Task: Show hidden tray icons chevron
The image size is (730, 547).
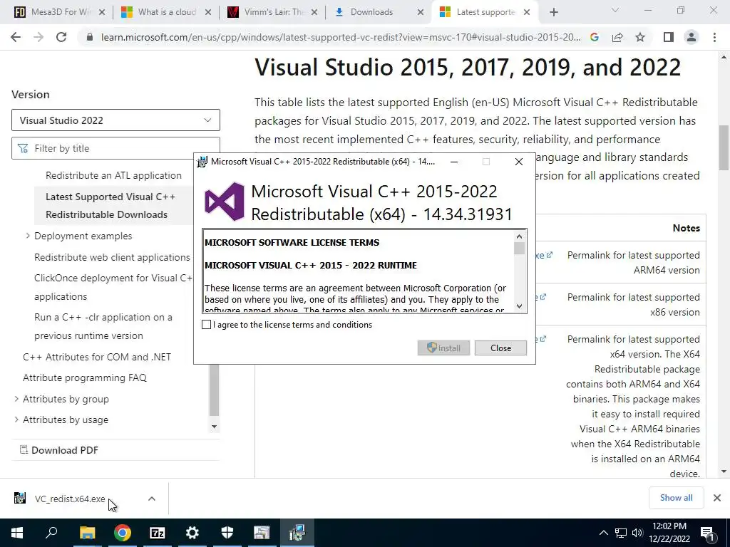Action: [x=603, y=533]
